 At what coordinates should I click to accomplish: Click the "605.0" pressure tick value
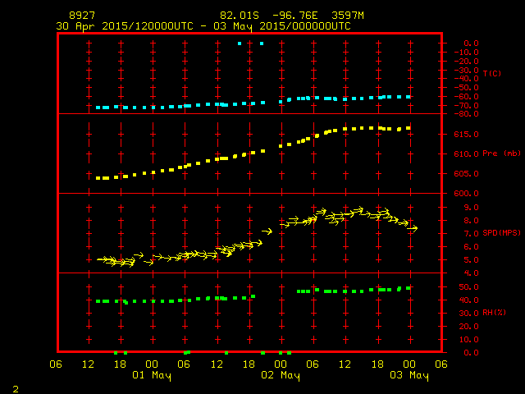click(x=467, y=174)
